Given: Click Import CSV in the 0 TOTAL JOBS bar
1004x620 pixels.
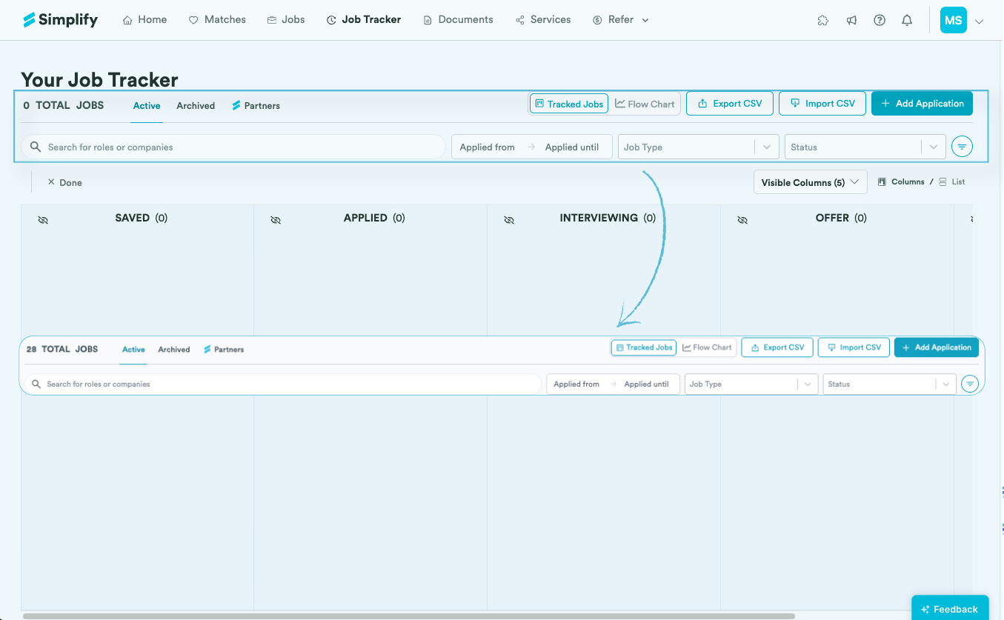Looking at the screenshot, I should (x=822, y=104).
